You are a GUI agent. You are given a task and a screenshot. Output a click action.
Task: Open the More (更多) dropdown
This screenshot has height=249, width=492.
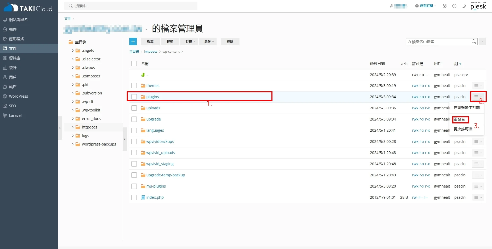(x=208, y=41)
